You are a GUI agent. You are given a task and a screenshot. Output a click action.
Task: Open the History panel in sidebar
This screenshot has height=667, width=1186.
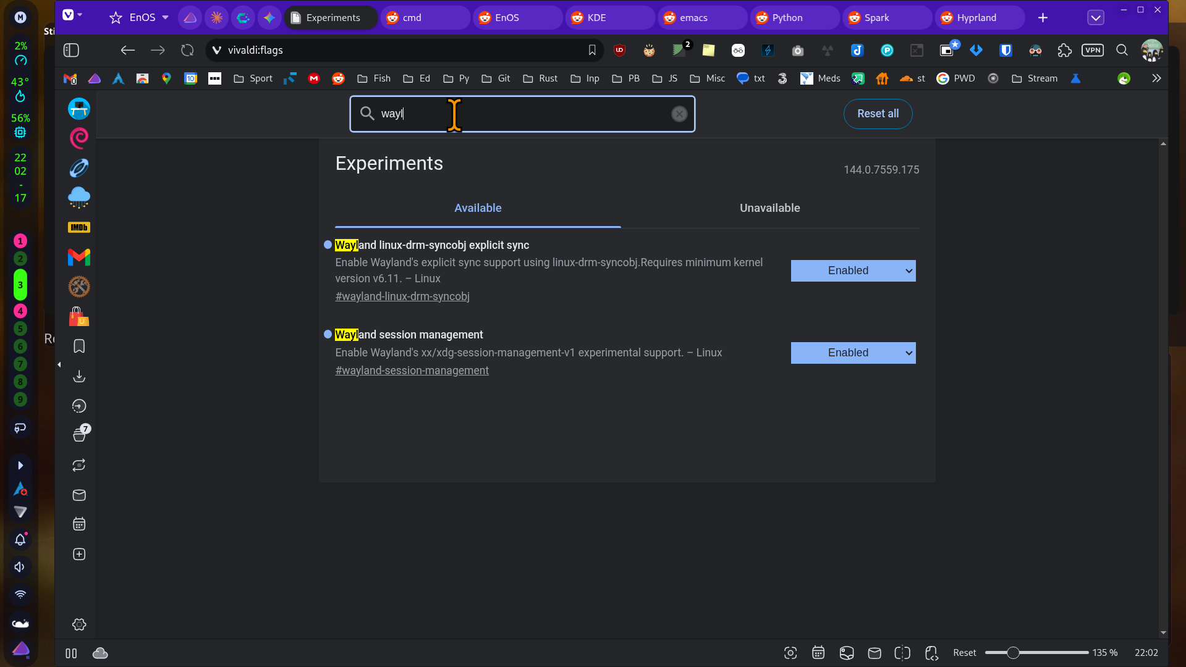click(79, 406)
